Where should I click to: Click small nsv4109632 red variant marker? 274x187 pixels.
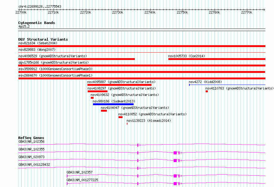pyautogui.click(x=92, y=98)
